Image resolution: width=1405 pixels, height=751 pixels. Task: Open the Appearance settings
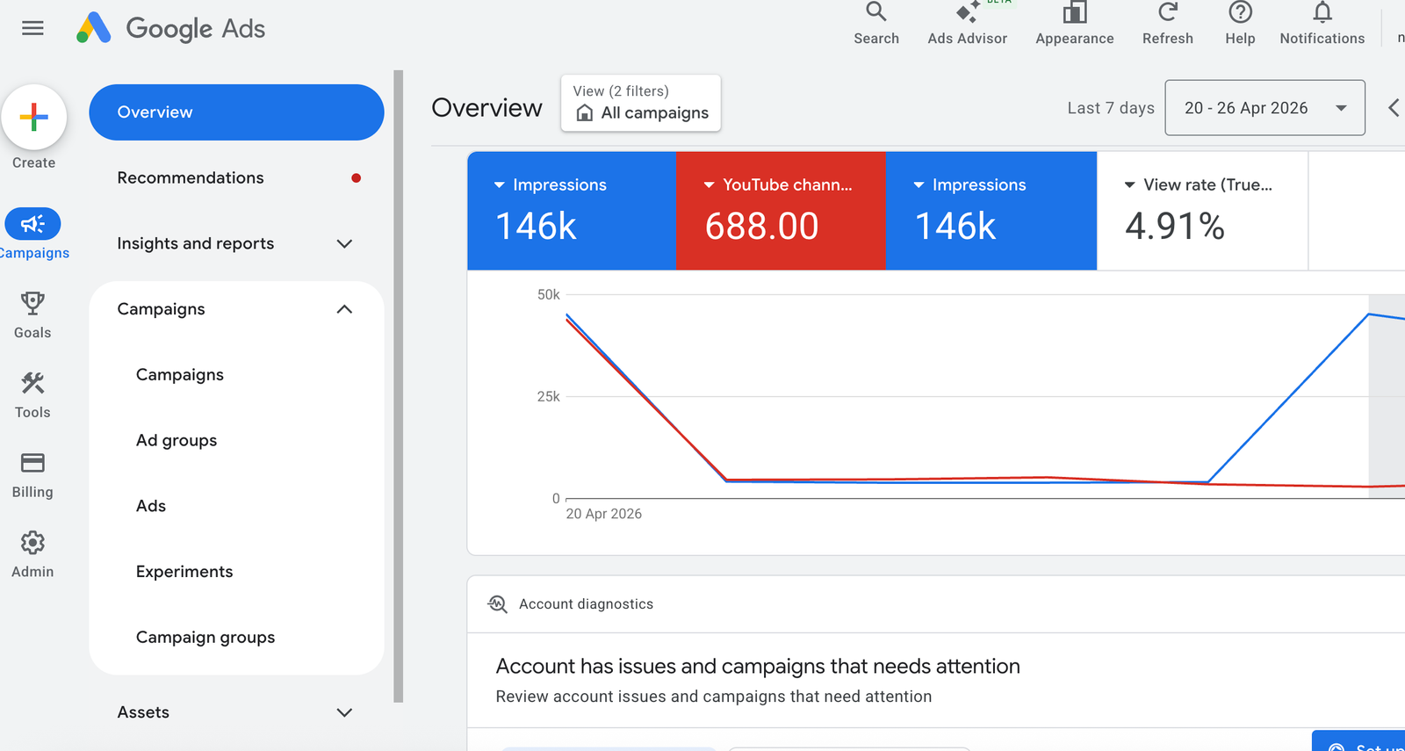tap(1074, 24)
